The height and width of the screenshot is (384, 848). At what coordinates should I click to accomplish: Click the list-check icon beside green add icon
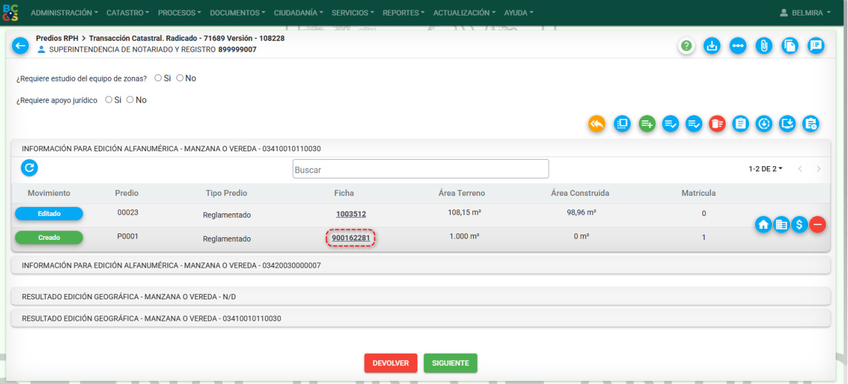click(671, 123)
